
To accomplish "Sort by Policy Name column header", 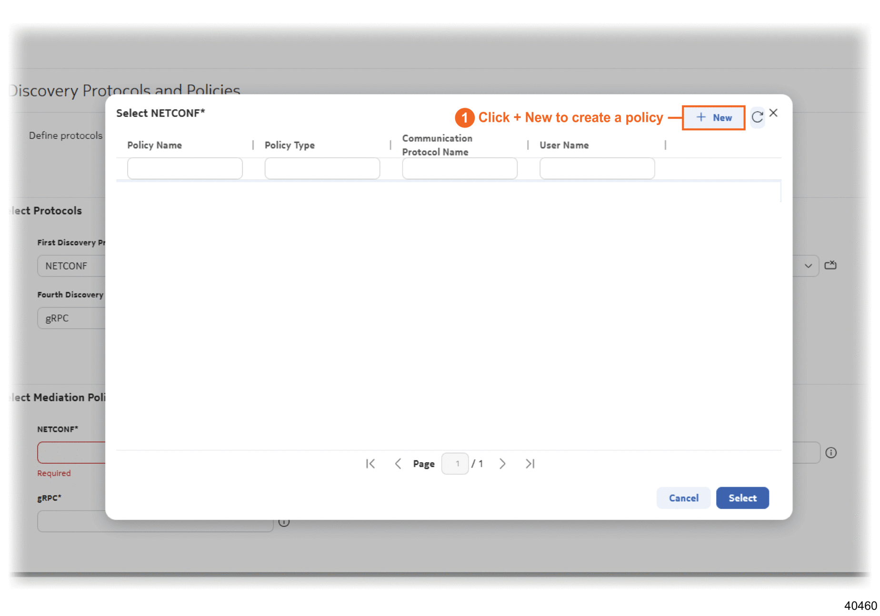I will 154,145.
